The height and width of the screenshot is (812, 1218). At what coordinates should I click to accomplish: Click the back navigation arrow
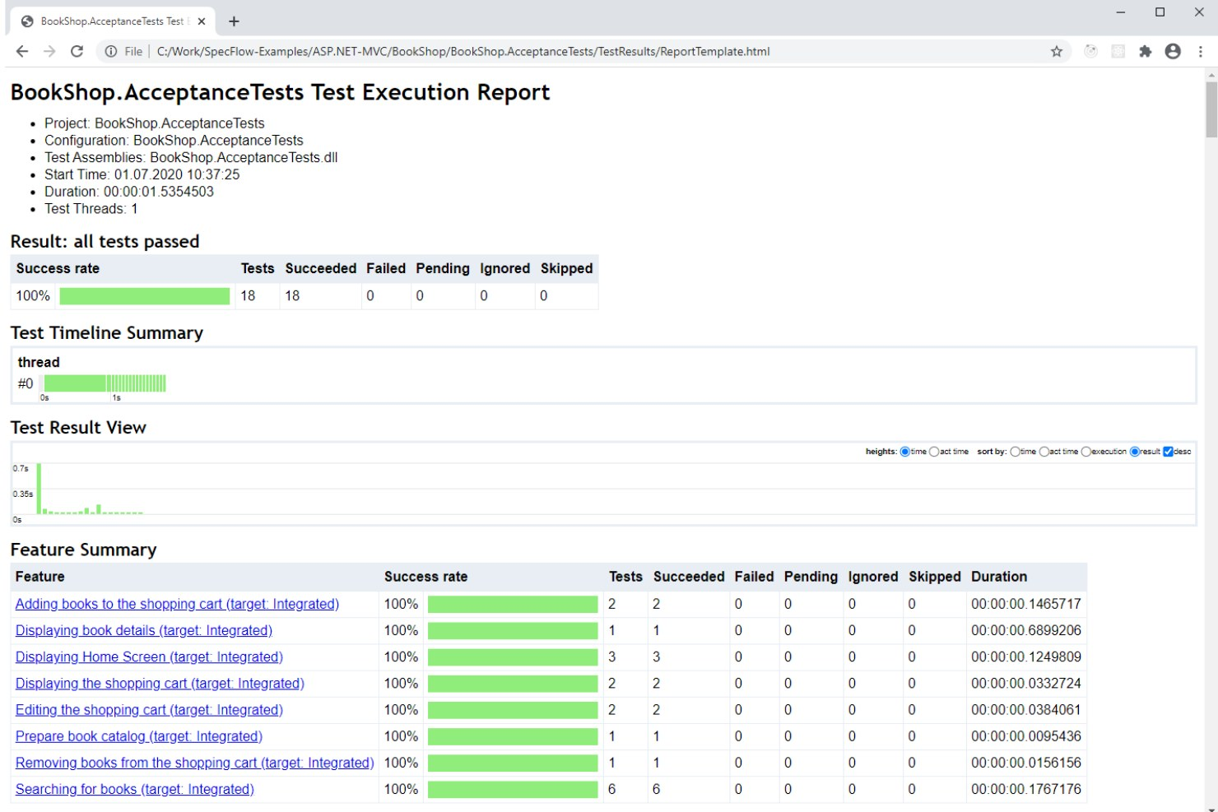tap(21, 51)
